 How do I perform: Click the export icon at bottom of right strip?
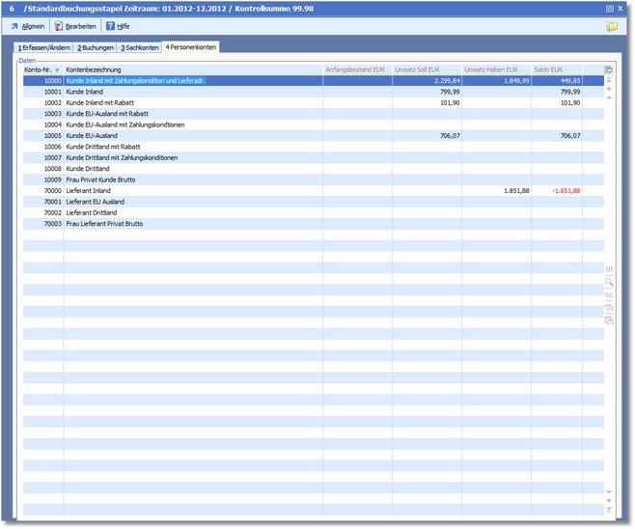pos(609,320)
